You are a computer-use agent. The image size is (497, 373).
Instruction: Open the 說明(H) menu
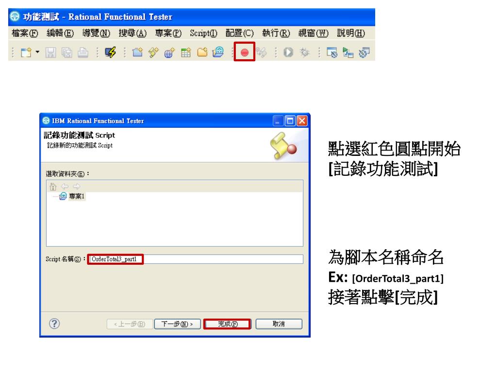(351, 33)
